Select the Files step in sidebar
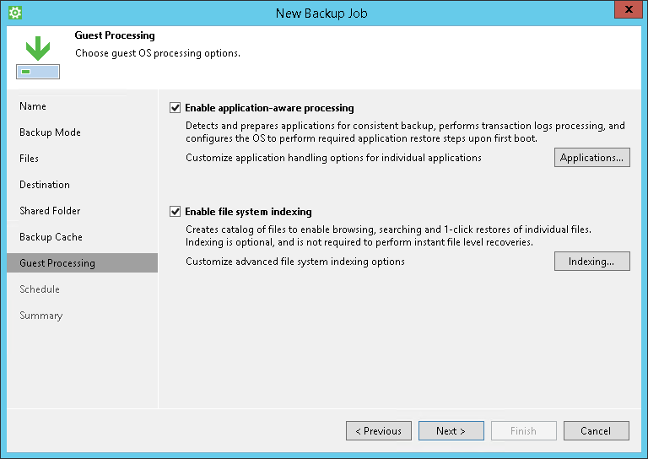This screenshot has height=459, width=648. tap(29, 159)
